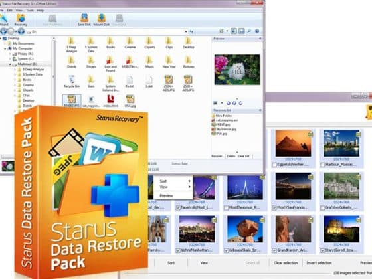Select the index.html file icon
The height and width of the screenshot is (279, 372).
[110, 101]
